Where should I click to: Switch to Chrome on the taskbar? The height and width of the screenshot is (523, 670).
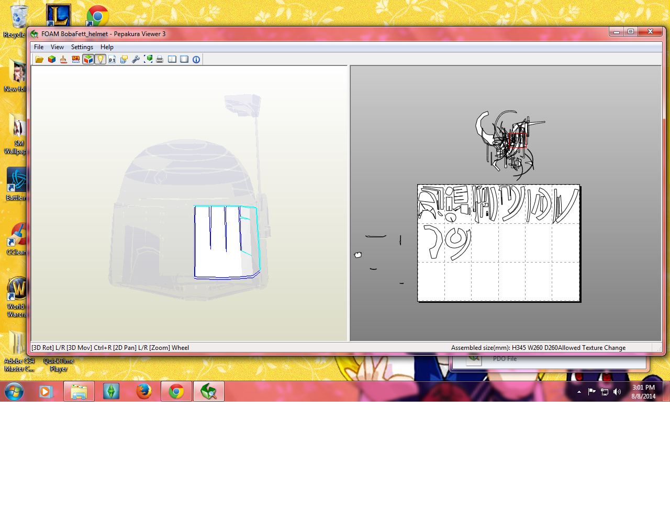(x=176, y=391)
